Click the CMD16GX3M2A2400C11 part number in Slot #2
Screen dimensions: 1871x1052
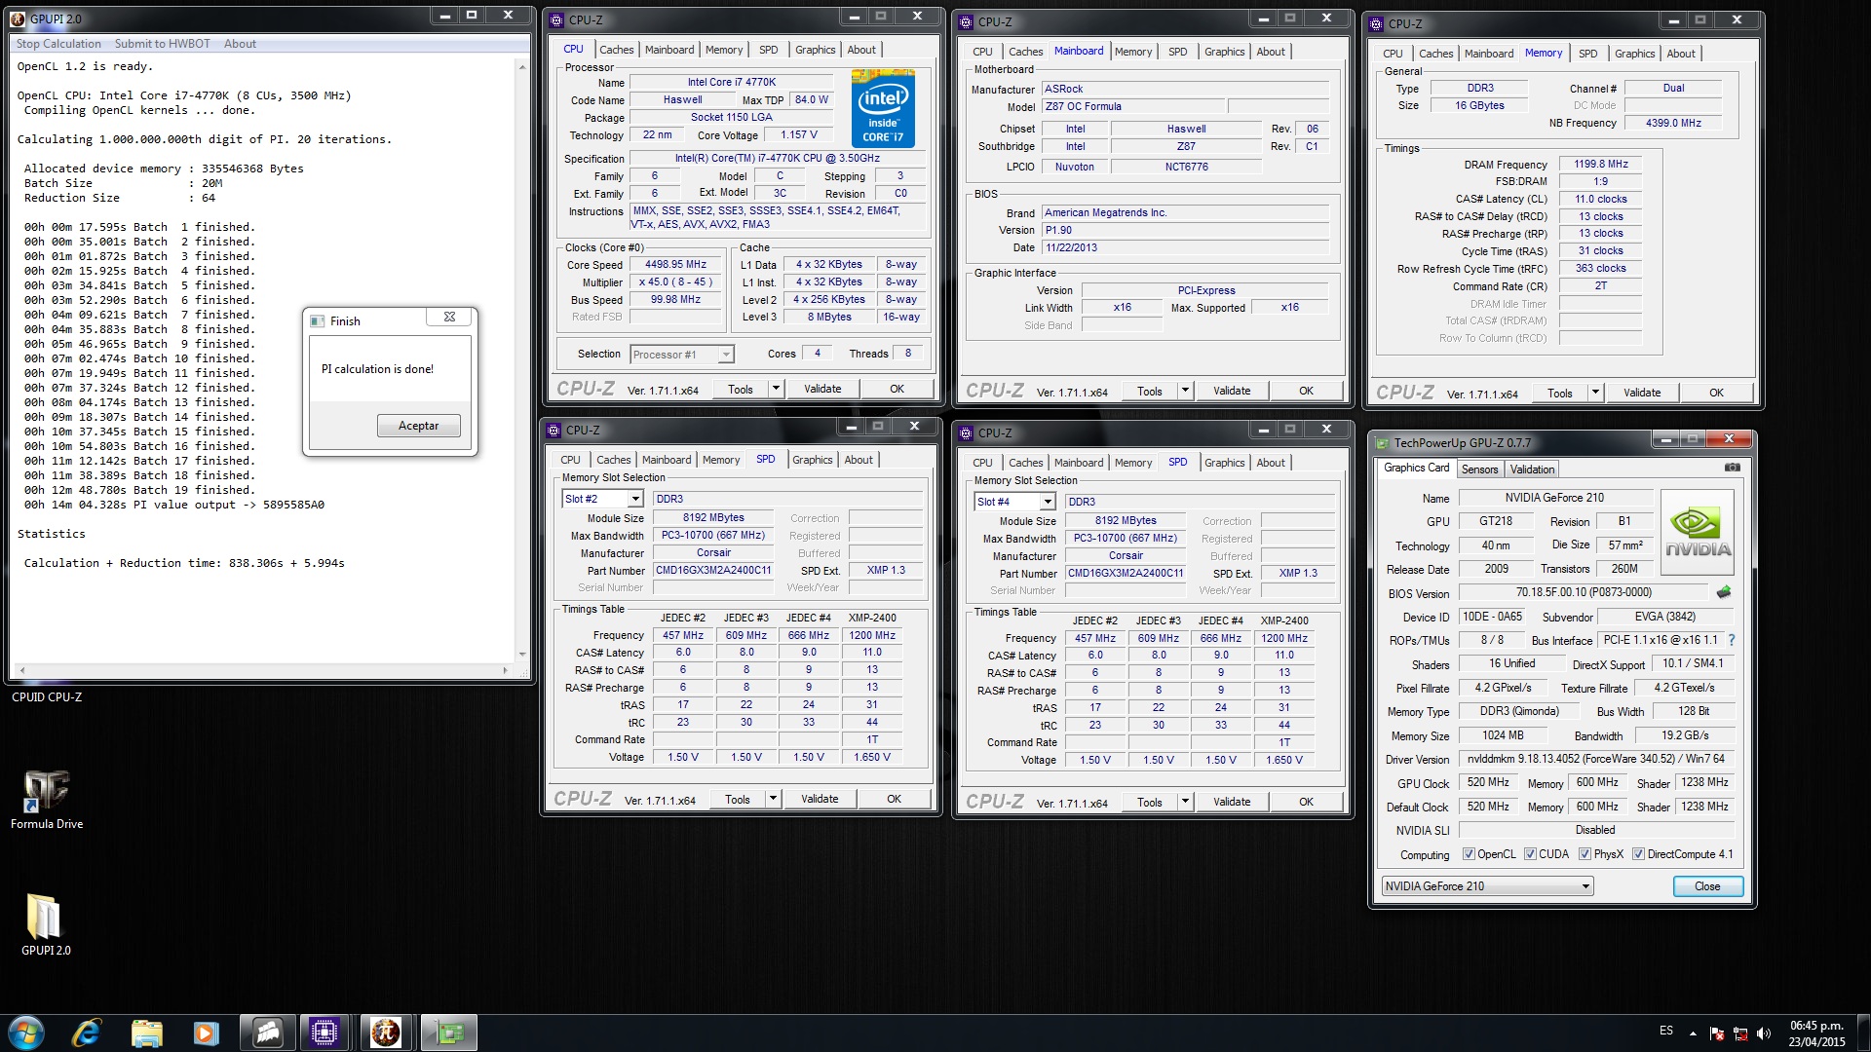(x=713, y=570)
